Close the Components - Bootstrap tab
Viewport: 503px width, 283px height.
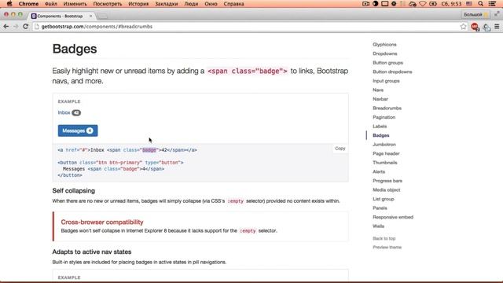click(91, 16)
